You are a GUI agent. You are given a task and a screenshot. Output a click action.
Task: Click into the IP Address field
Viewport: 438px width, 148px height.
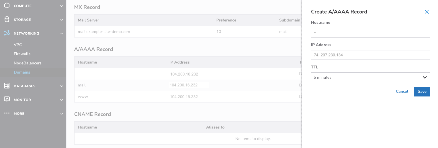pyautogui.click(x=370, y=55)
